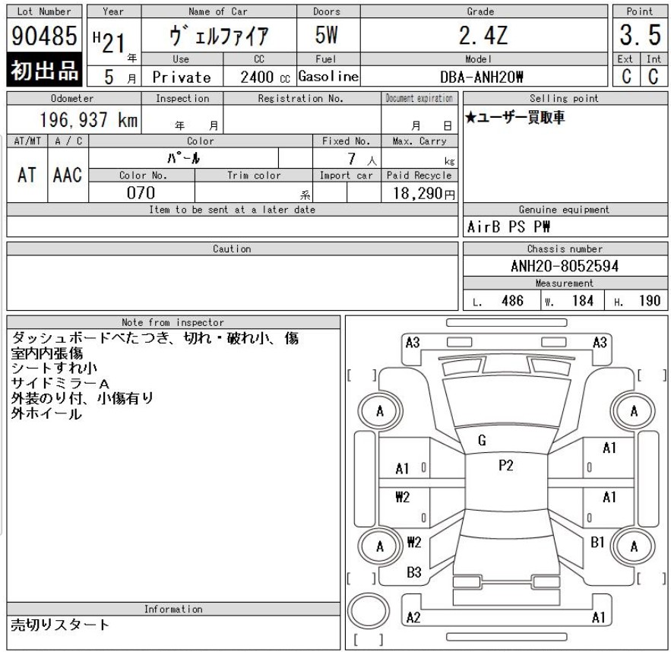This screenshot has height=652, width=671.
Task: Select the lot number 90485
Action: coord(43,36)
